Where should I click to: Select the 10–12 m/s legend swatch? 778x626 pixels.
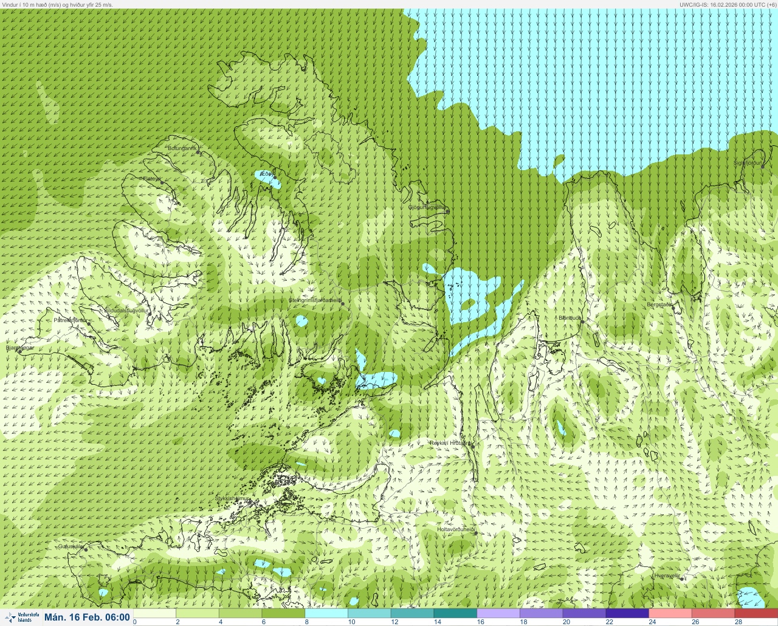point(370,613)
